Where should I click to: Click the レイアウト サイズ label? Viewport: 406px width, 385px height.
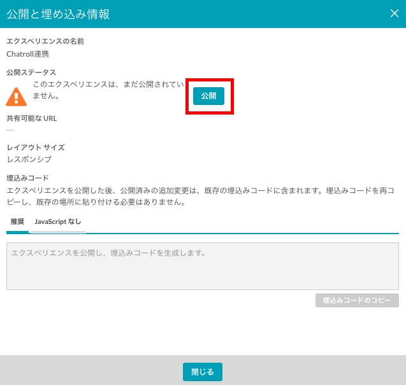click(x=35, y=148)
